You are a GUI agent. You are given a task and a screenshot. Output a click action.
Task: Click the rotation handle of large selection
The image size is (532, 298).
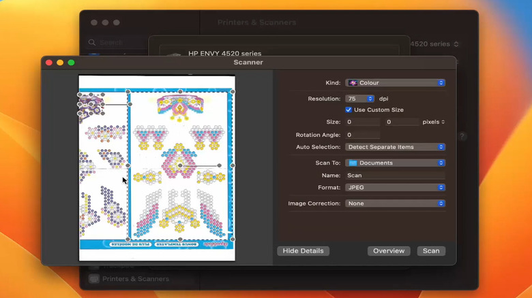point(219,165)
